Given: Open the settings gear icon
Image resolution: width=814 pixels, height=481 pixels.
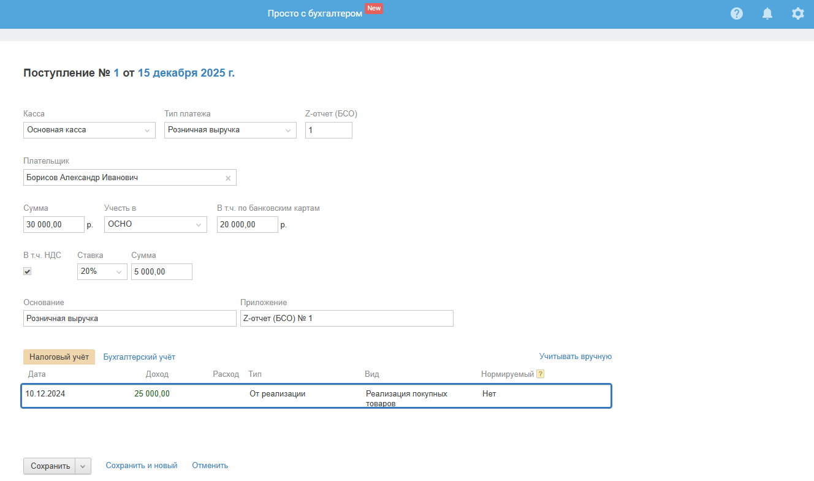Looking at the screenshot, I should [797, 13].
